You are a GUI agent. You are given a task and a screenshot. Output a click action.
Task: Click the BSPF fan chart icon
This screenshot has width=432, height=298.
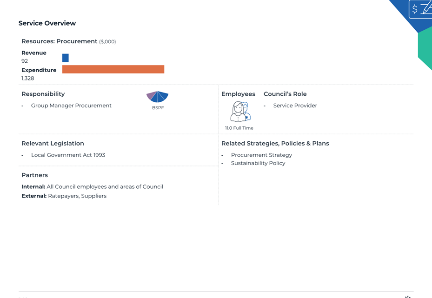click(157, 97)
